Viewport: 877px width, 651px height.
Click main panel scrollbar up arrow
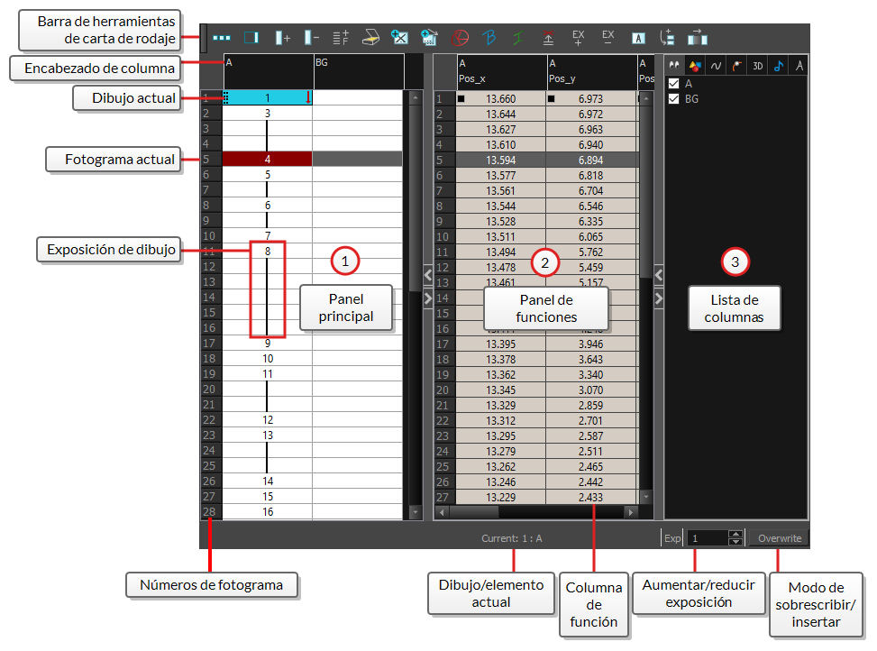click(415, 98)
